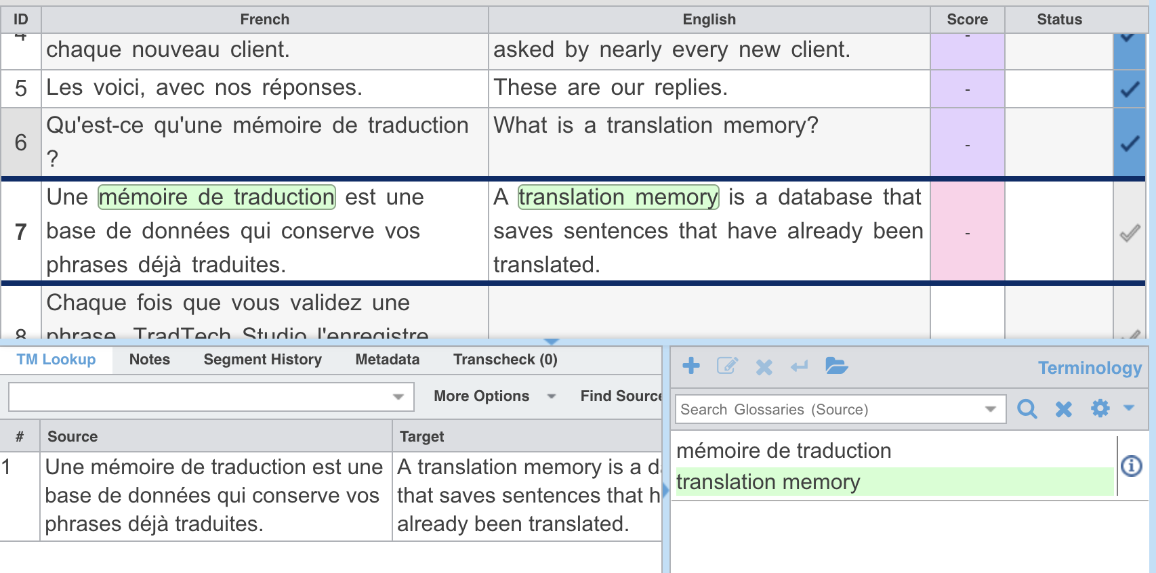
Task: Click the Terminology panel title
Action: (x=1090, y=368)
